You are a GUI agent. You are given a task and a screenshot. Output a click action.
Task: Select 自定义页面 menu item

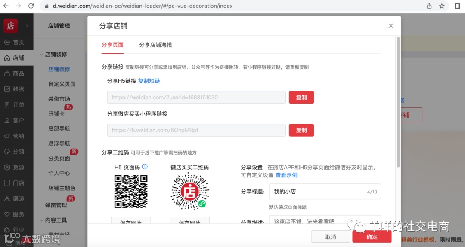click(x=62, y=84)
